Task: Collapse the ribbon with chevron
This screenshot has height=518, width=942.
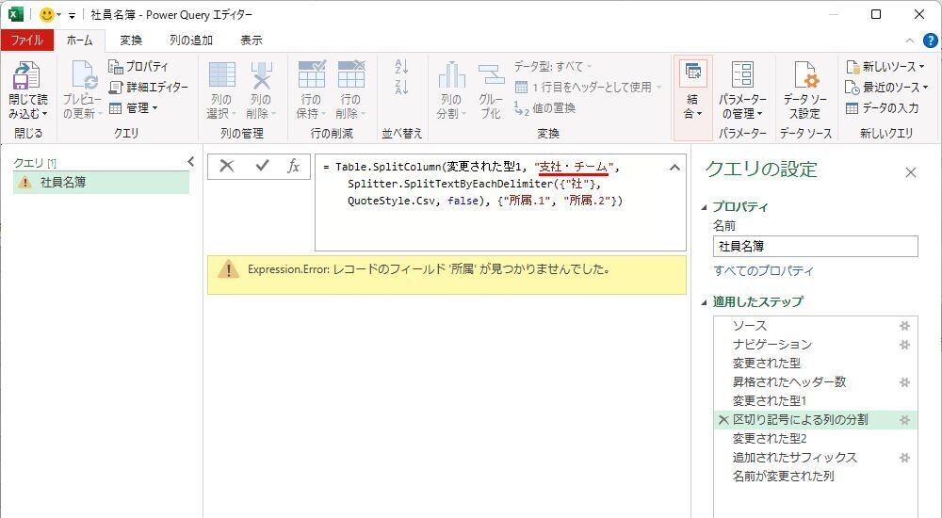Action: pos(910,40)
